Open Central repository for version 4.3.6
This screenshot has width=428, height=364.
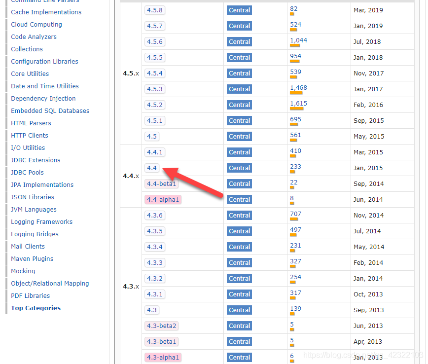click(x=239, y=216)
